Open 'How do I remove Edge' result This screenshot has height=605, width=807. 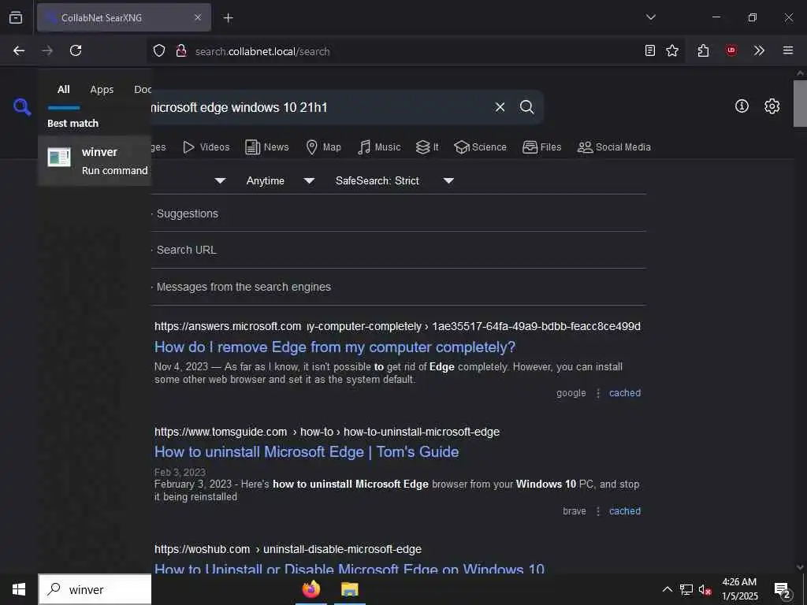pos(335,347)
